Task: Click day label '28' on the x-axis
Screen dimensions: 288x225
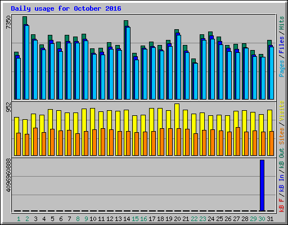Action: click(x=245, y=219)
